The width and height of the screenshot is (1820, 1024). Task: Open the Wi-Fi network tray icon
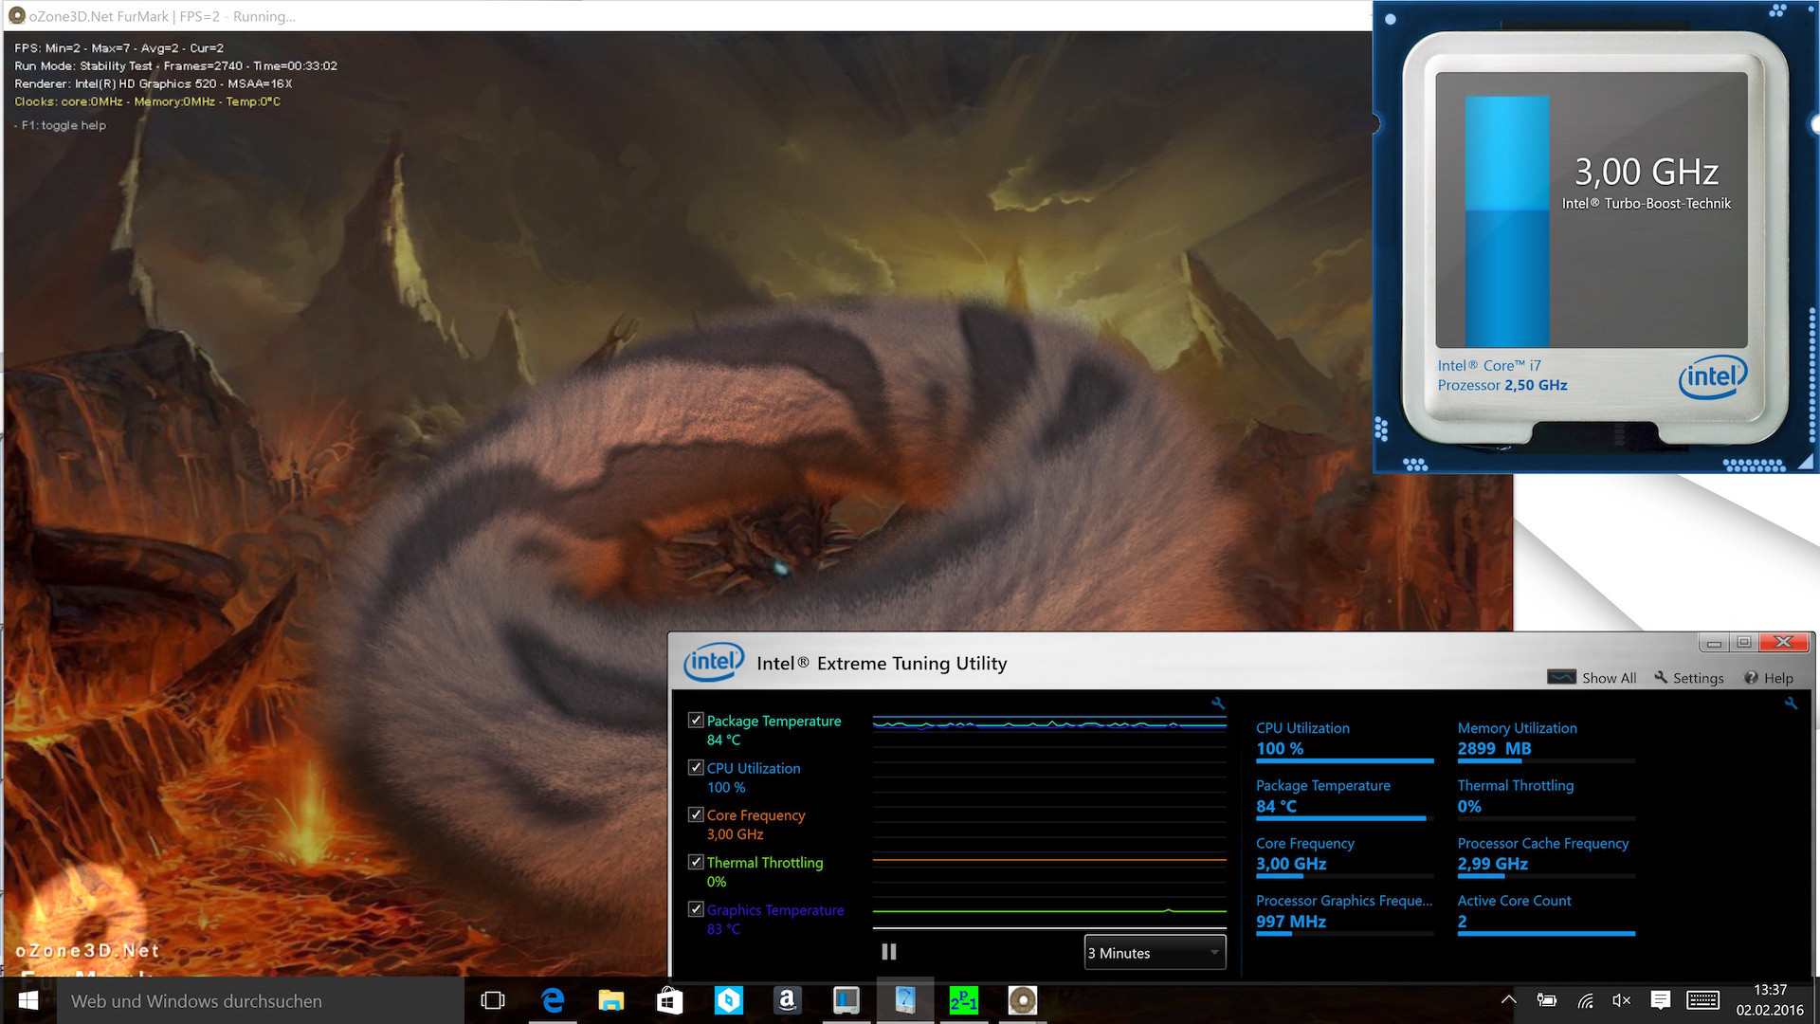[1585, 1000]
